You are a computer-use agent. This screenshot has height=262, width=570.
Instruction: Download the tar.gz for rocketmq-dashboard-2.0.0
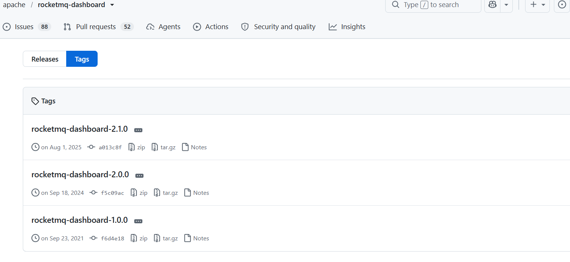(x=166, y=193)
